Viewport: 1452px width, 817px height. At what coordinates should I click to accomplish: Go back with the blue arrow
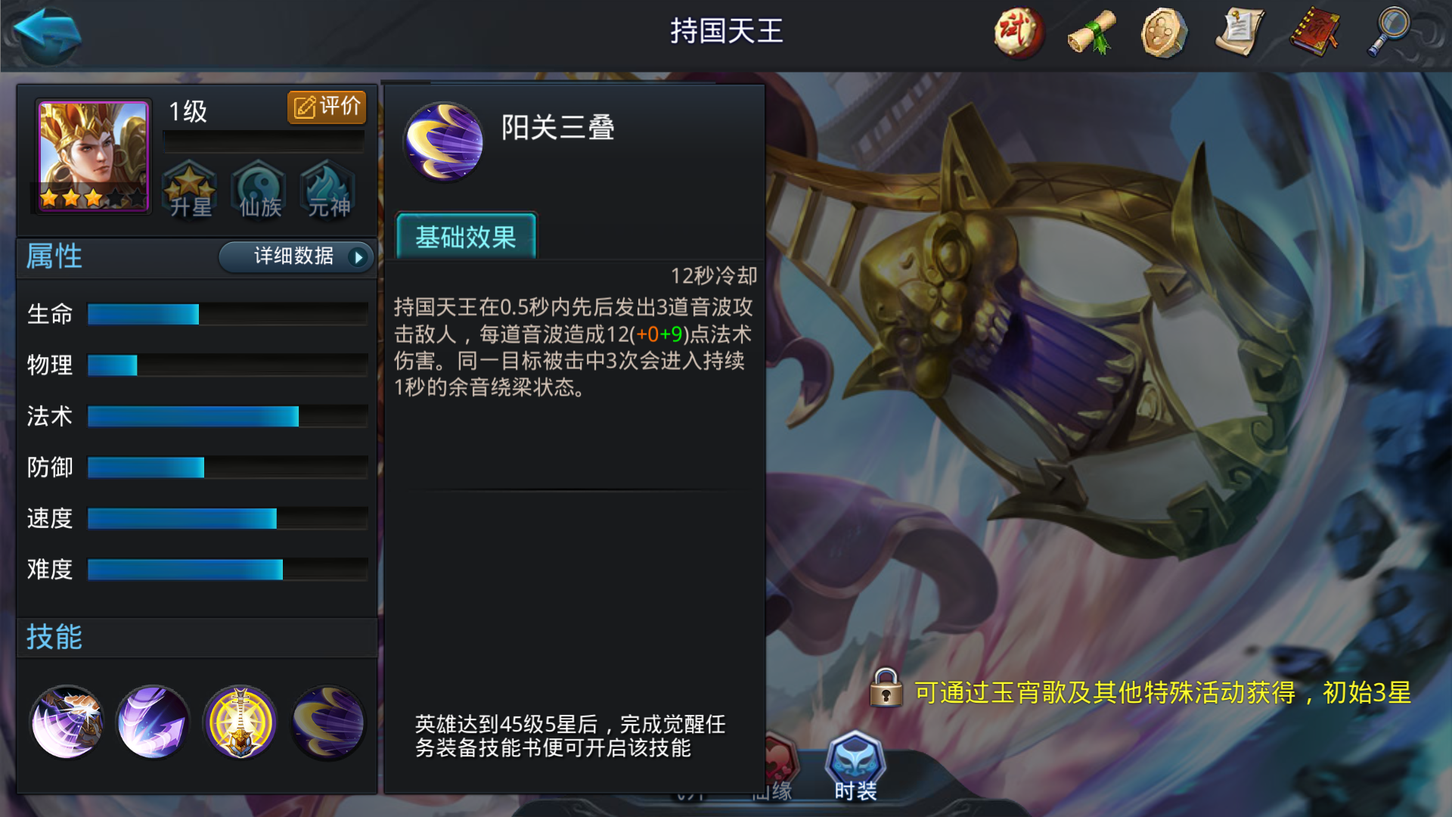click(47, 33)
